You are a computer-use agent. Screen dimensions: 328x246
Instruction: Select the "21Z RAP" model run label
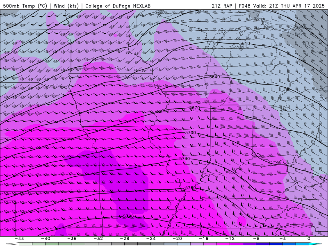coord(222,6)
